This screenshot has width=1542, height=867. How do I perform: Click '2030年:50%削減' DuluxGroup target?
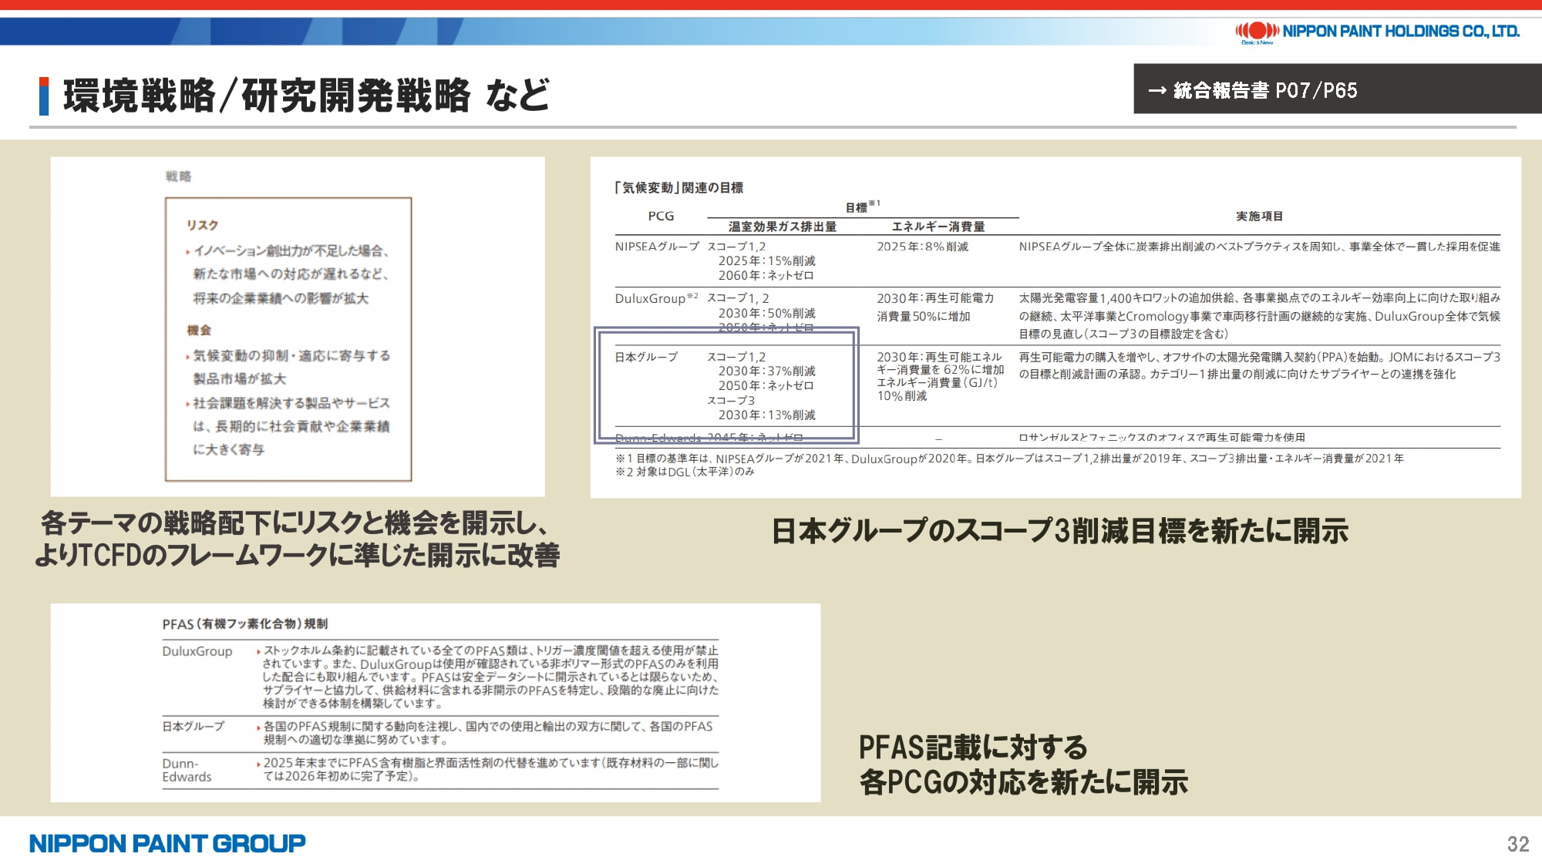point(767,313)
